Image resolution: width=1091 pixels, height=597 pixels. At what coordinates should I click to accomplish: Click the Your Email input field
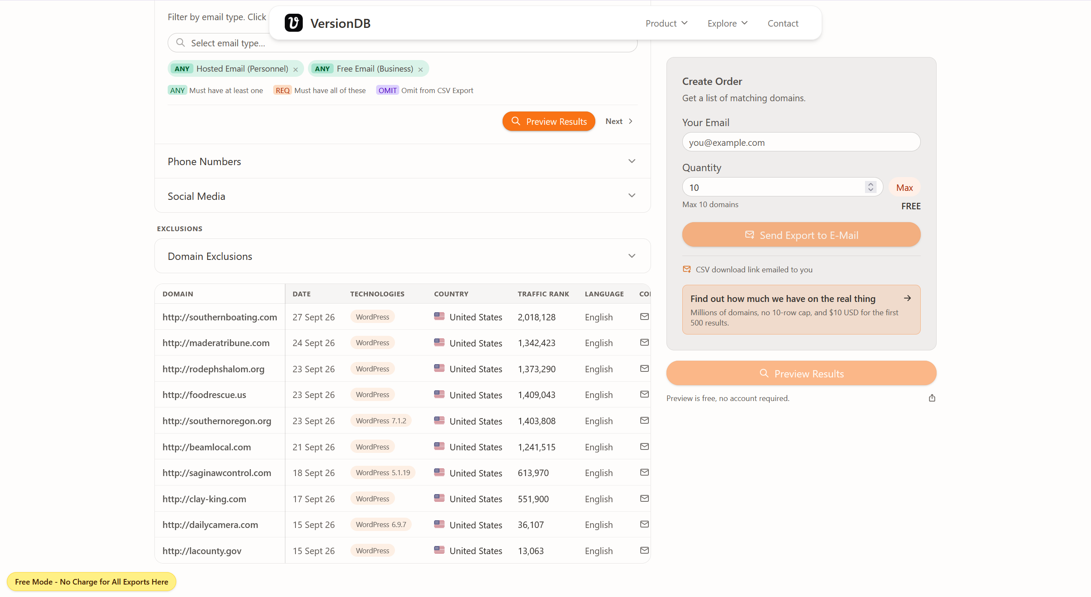pos(801,142)
